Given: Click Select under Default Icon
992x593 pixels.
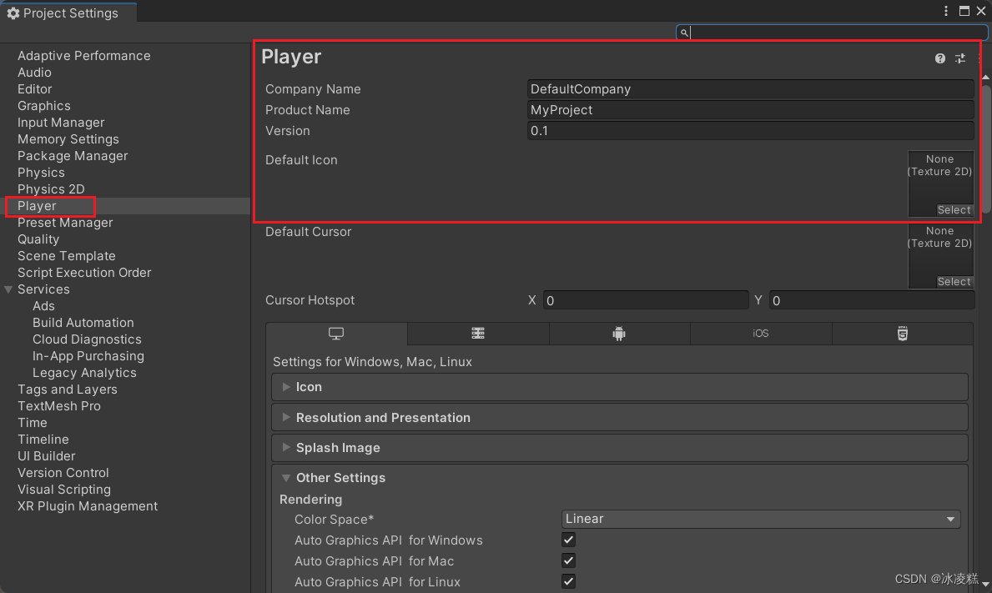Looking at the screenshot, I should pyautogui.click(x=954, y=210).
